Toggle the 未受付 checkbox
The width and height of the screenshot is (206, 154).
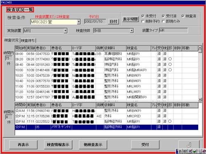click(x=143, y=16)
